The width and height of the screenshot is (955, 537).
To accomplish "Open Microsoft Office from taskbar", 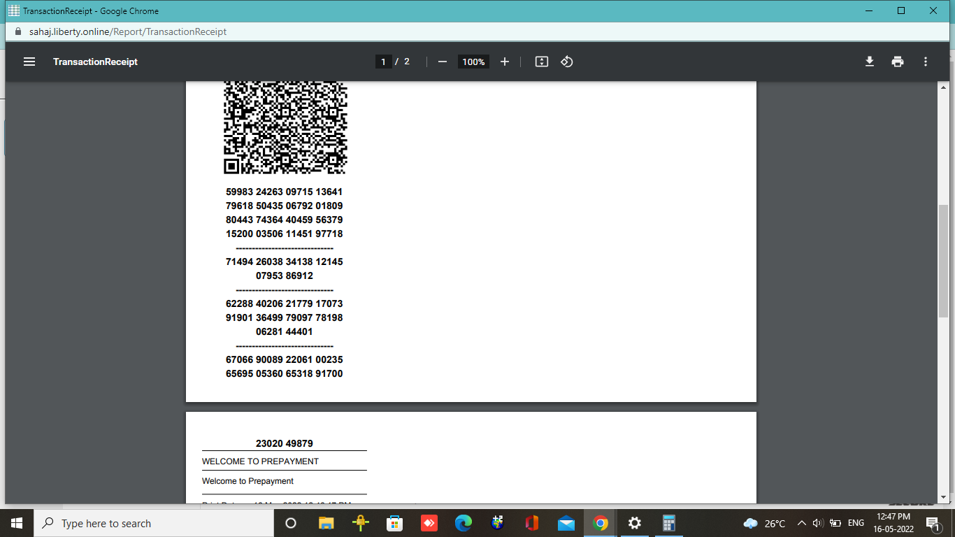I will (531, 523).
